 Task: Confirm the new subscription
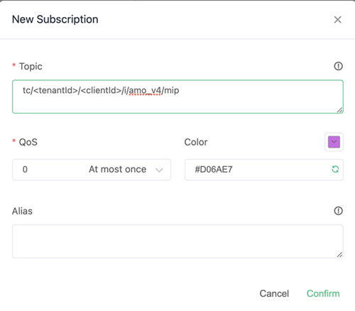(323, 293)
